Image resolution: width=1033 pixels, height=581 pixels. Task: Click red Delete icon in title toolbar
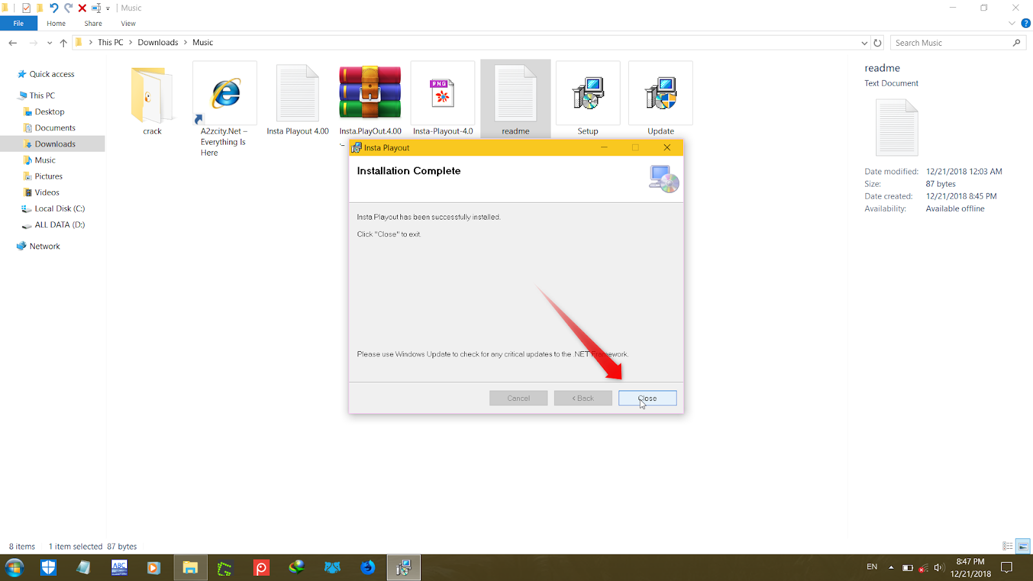point(82,8)
